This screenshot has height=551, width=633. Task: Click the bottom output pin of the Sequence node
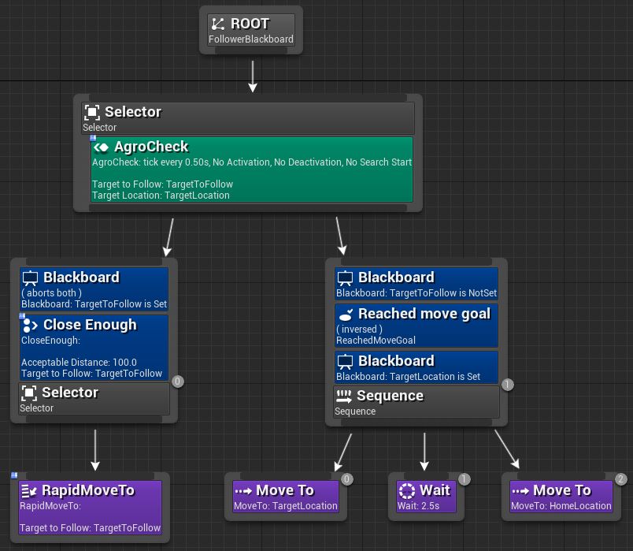[x=416, y=423]
